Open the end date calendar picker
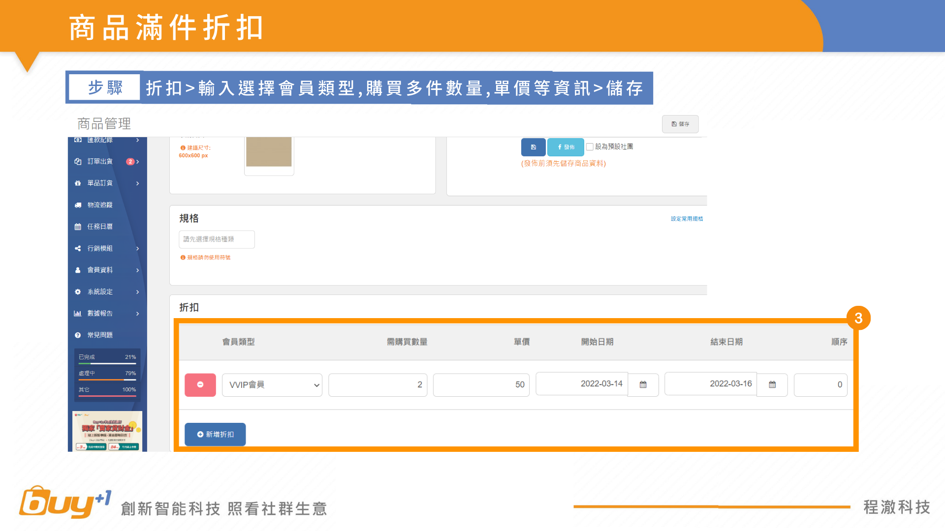945x531 pixels. [772, 385]
